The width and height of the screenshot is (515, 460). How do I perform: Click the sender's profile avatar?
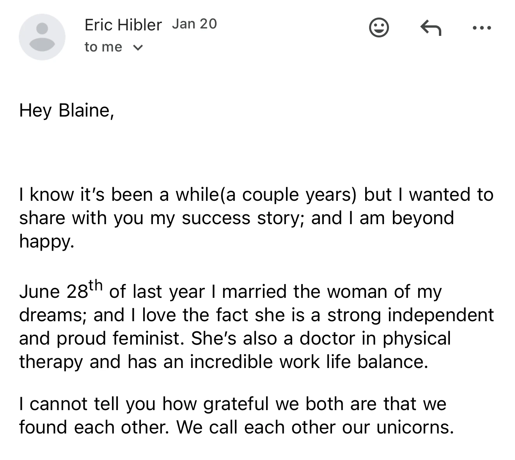click(x=42, y=37)
